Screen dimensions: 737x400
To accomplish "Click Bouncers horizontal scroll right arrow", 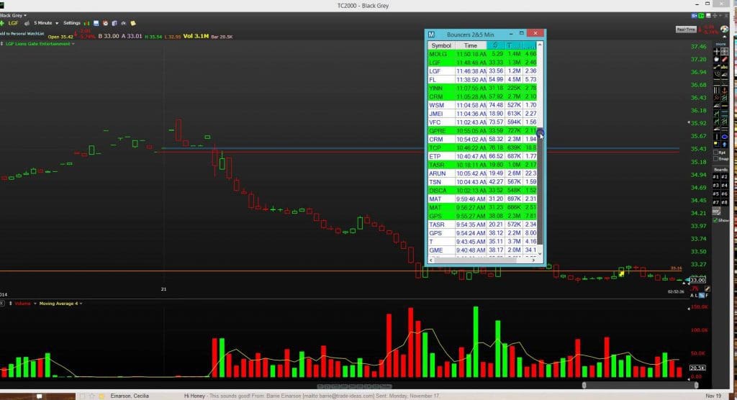I will (533, 260).
